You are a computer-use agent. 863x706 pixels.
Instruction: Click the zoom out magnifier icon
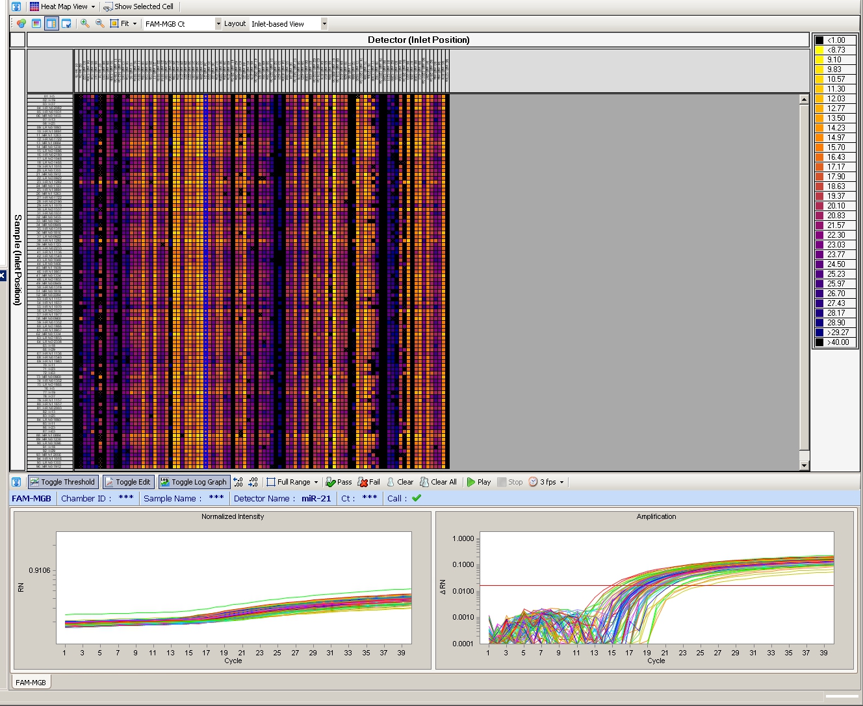coord(99,23)
